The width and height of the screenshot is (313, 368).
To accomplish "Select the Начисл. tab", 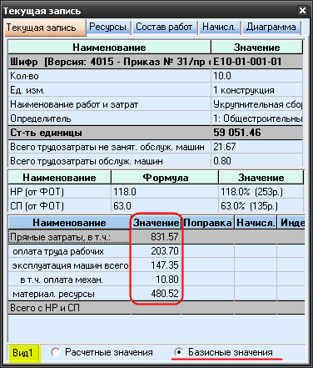I will pyautogui.click(x=219, y=27).
